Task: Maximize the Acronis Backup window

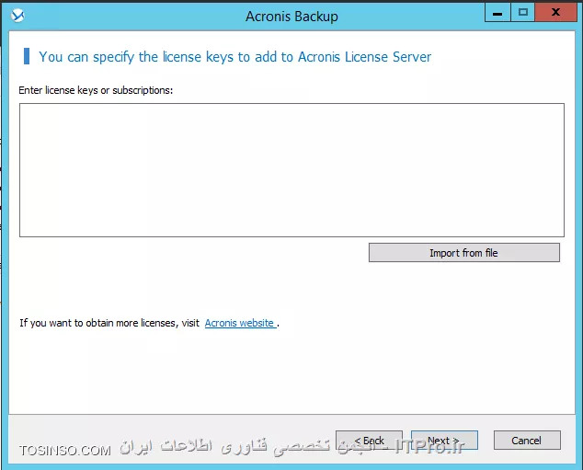Action: [x=522, y=12]
